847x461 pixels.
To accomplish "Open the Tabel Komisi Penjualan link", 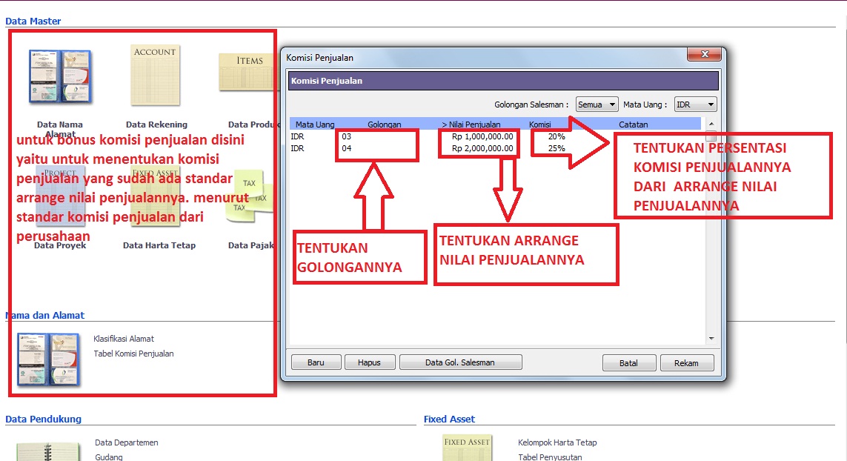I will click(133, 354).
